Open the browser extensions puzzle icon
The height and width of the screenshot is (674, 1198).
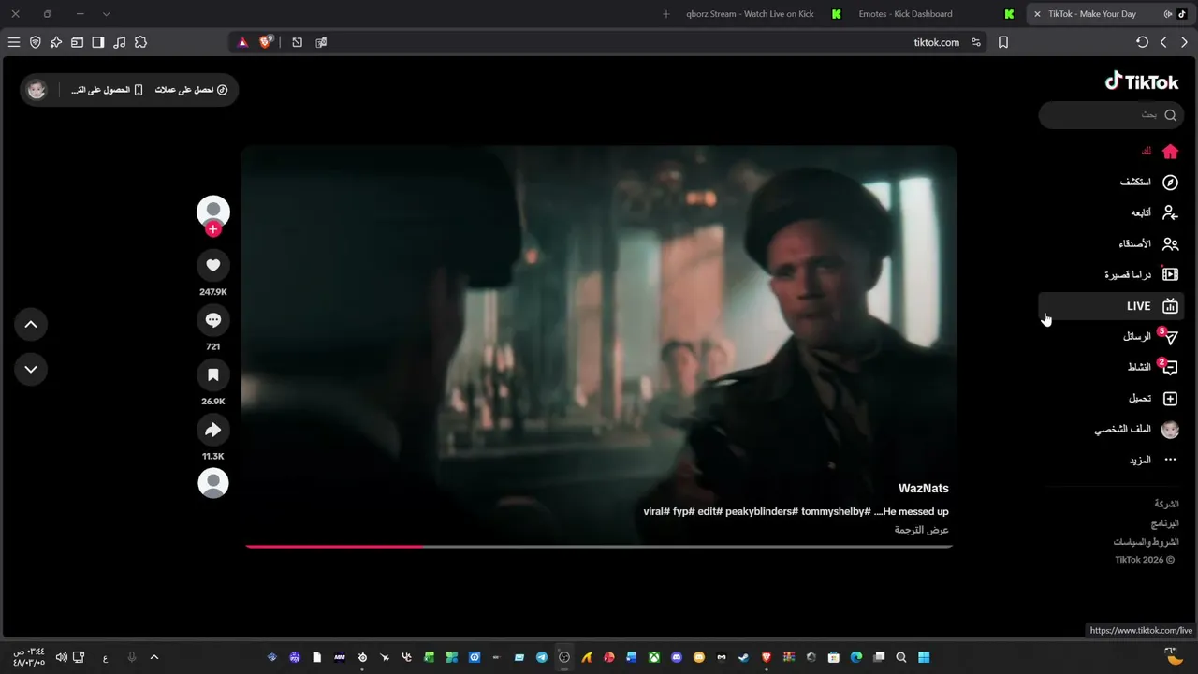pos(140,42)
